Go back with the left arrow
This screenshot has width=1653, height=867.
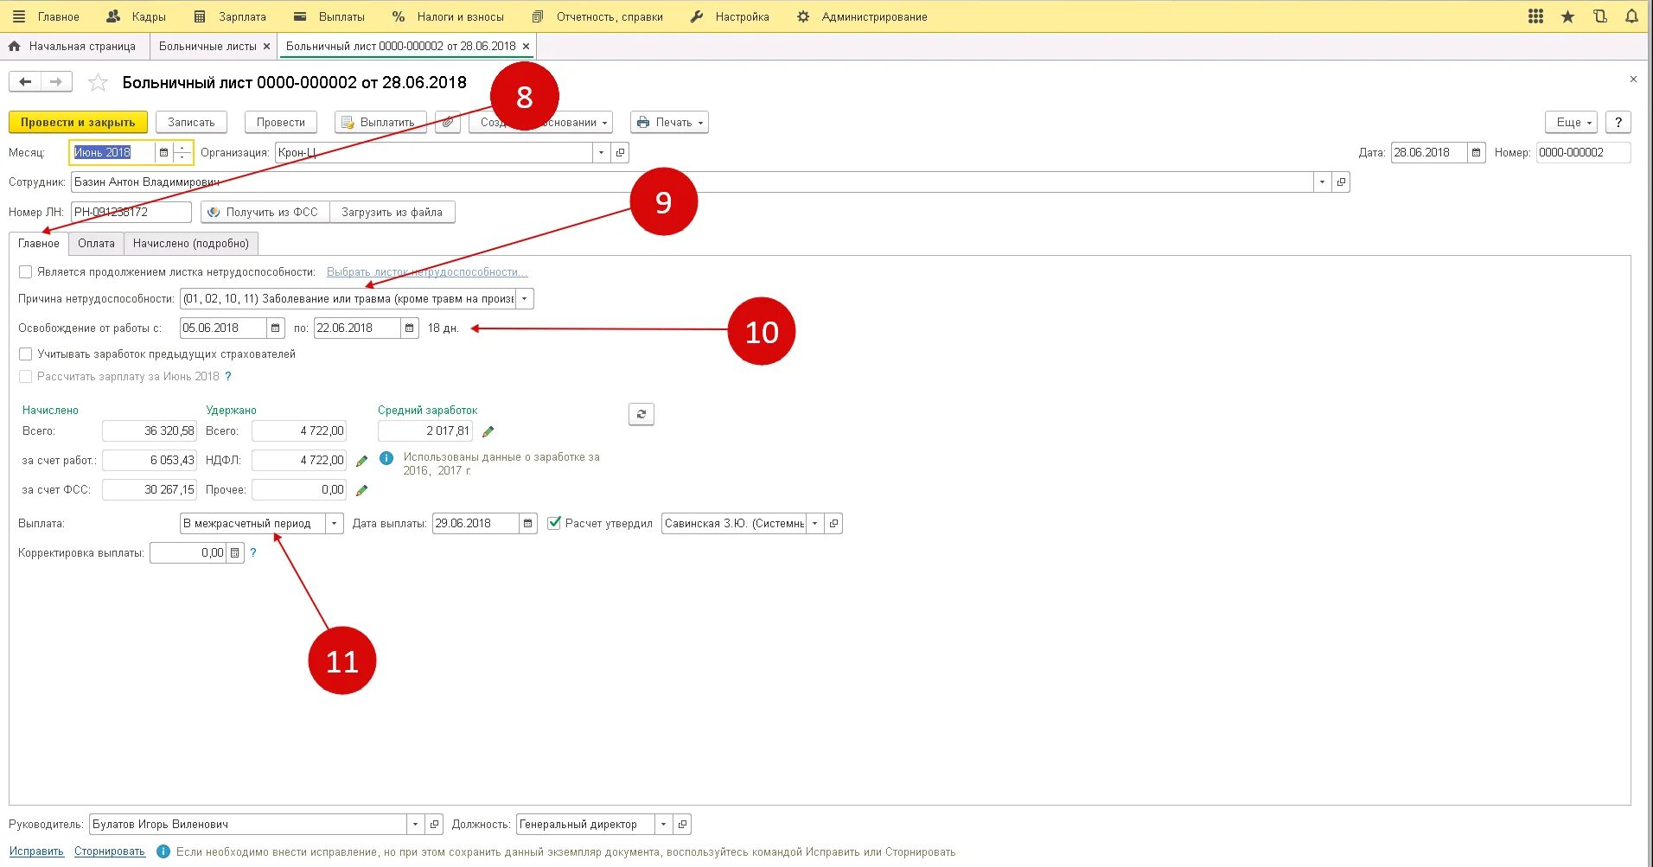click(x=25, y=81)
